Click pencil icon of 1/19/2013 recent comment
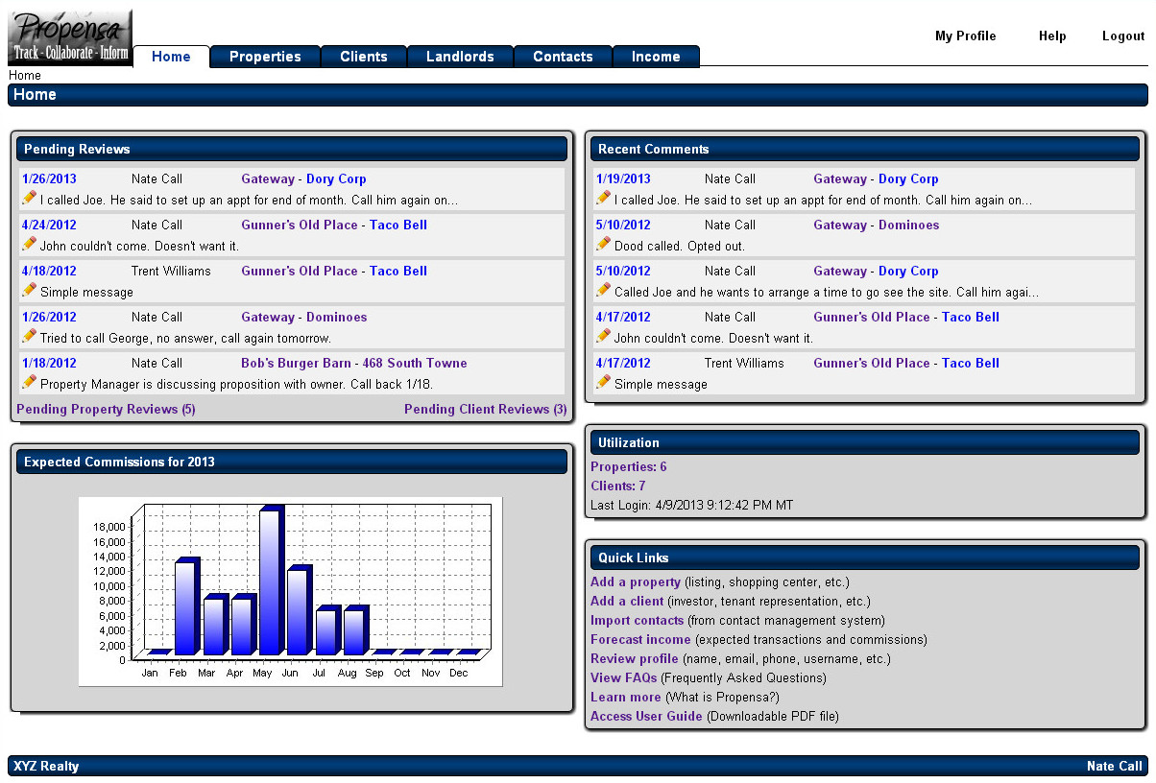Screen dimensions: 1156x783 603,198
